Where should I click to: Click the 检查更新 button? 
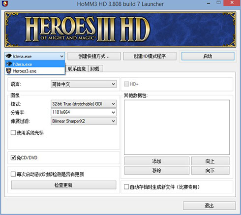coord(63,185)
